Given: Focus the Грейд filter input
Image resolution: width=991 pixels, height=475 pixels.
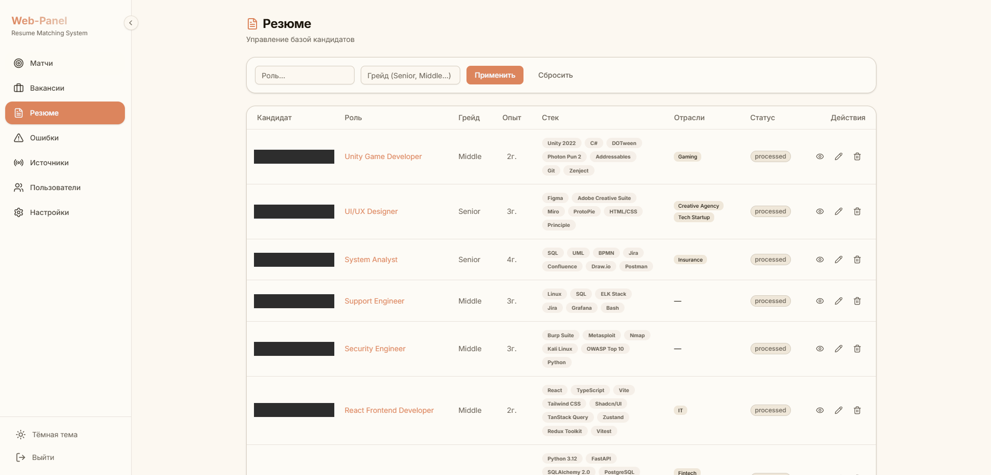Looking at the screenshot, I should click(410, 75).
